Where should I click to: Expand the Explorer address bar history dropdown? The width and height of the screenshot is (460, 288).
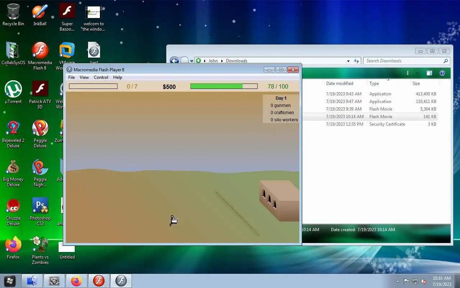[348, 61]
